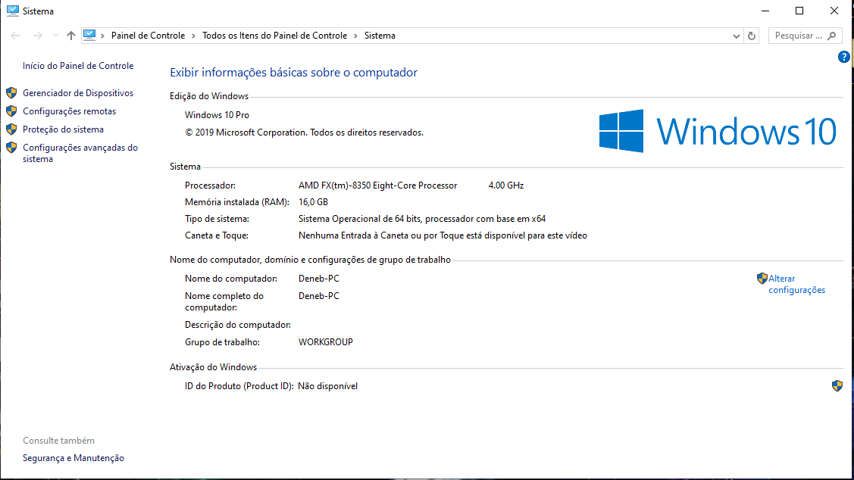Open Proteção do sistema link

click(x=63, y=129)
